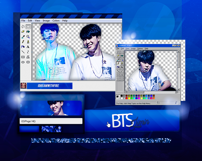Click the vertical scroll-down arrow in untitled Paint

(x=179, y=89)
